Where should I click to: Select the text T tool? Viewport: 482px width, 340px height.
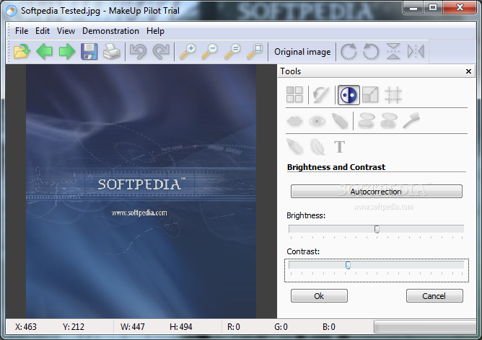[x=340, y=147]
